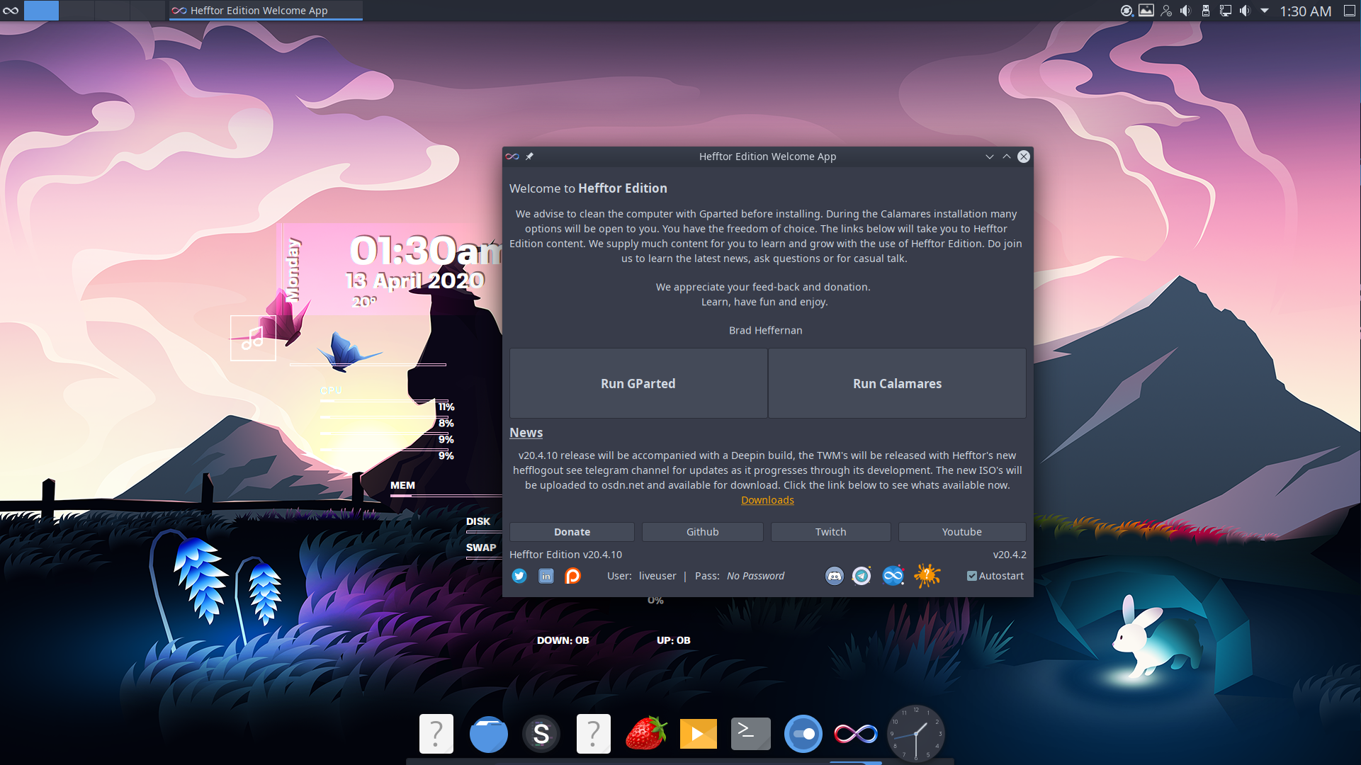
Task: Toggle the Autostart checkbox
Action: click(x=972, y=576)
